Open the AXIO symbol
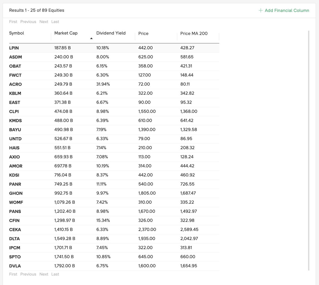Viewport: 319px width, 285px height. click(14, 157)
